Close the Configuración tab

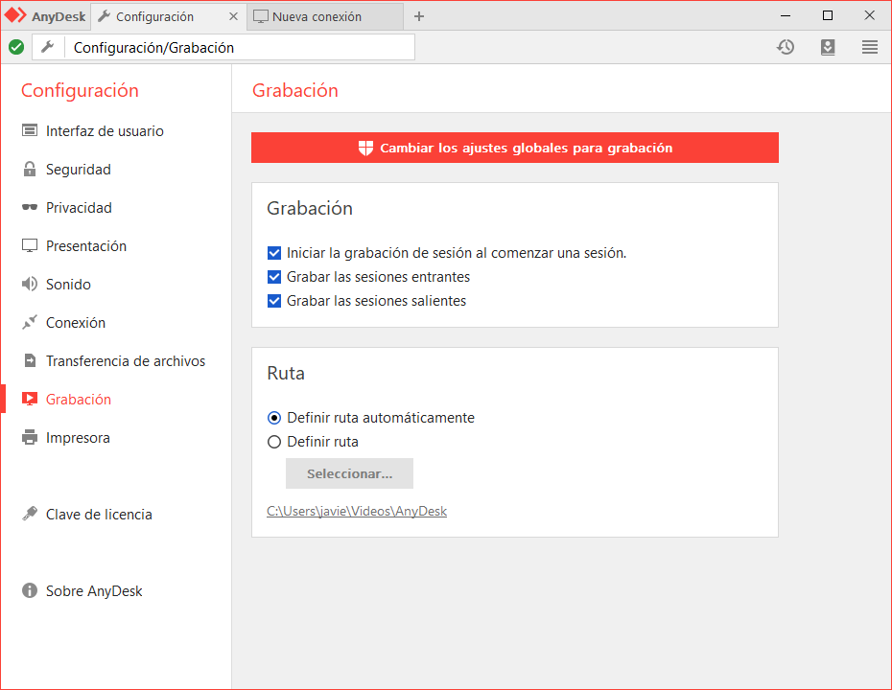[x=233, y=16]
